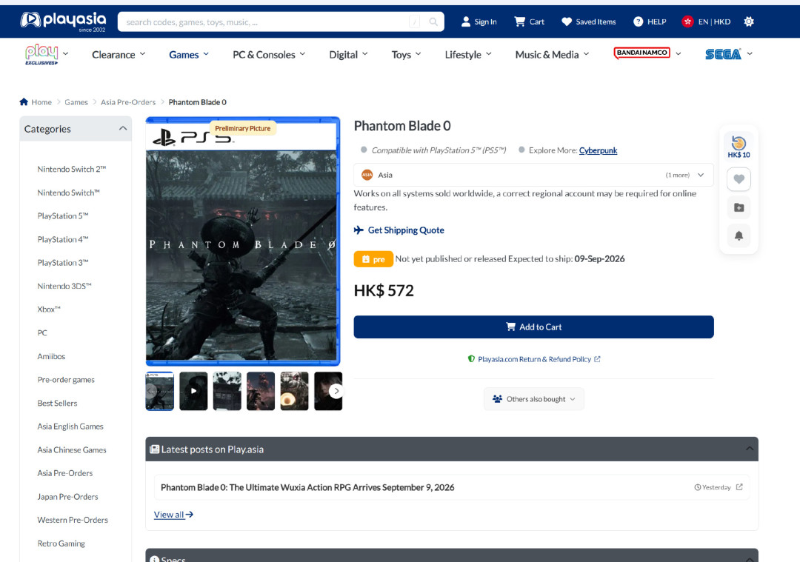The image size is (800, 562).
Task: Select PlayStation 5 category
Action: click(63, 215)
